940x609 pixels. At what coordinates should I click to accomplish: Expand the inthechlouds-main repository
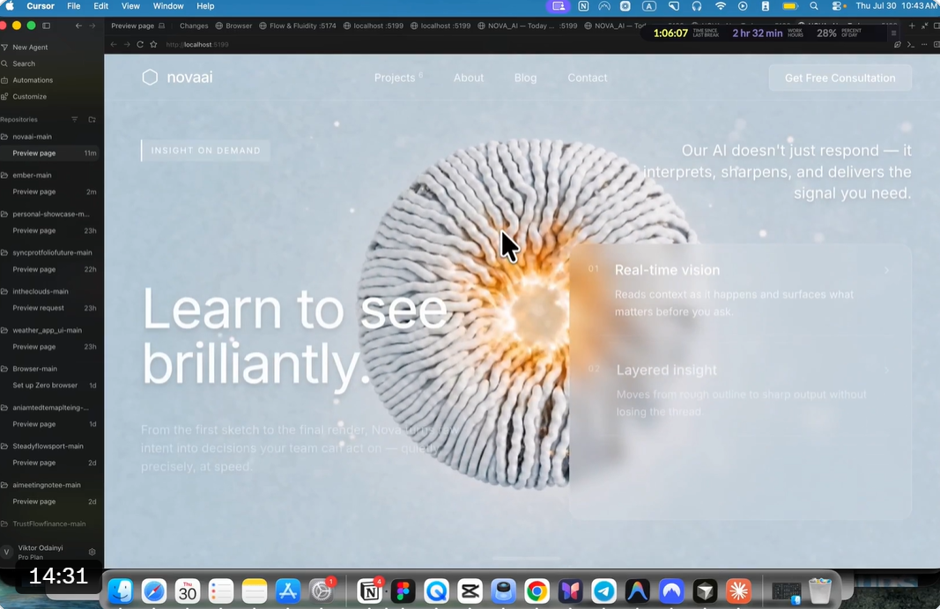[41, 291]
